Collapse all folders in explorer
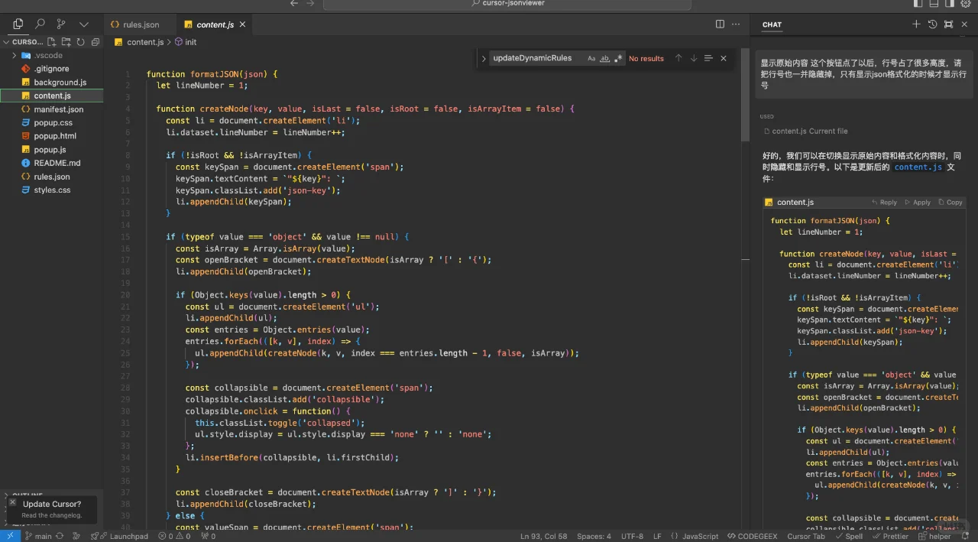The width and height of the screenshot is (978, 542). 95,42
